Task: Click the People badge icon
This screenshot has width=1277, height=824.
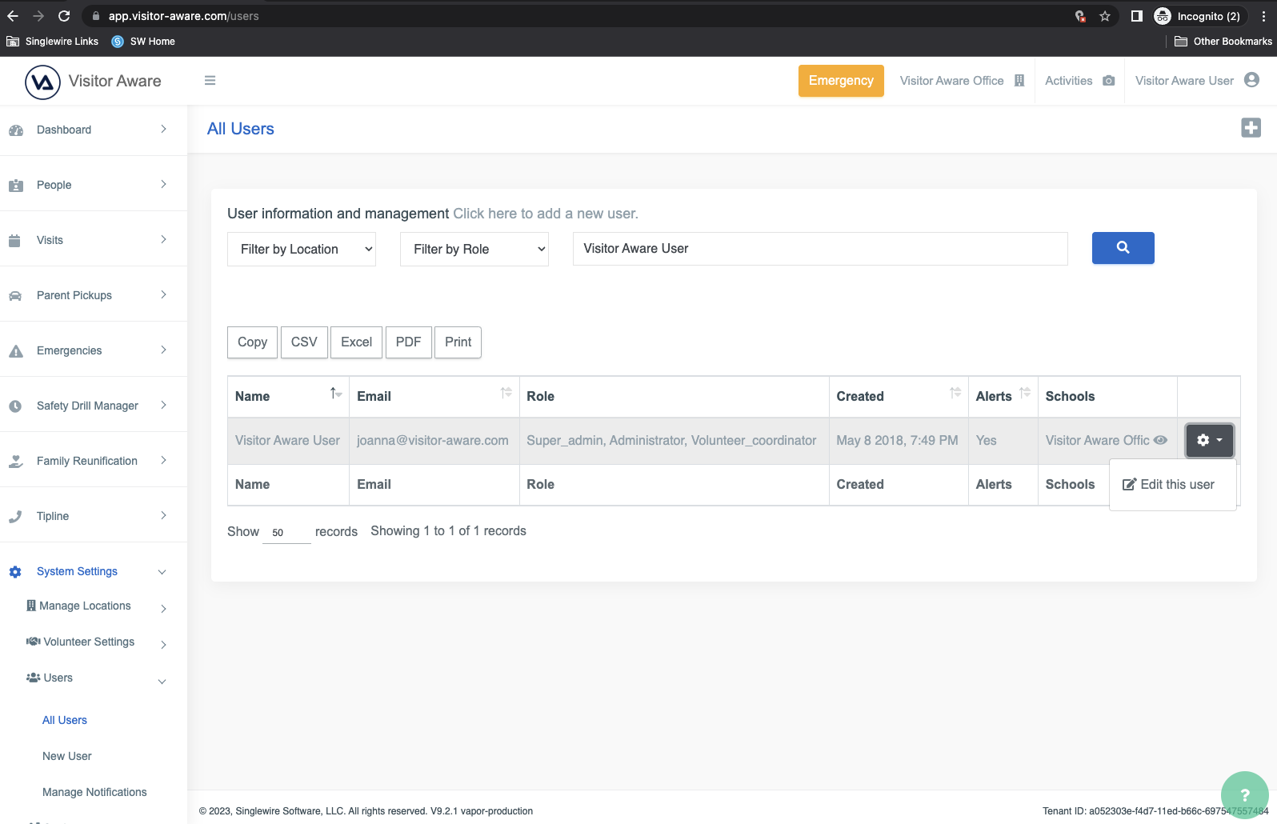Action: pyautogui.click(x=15, y=185)
